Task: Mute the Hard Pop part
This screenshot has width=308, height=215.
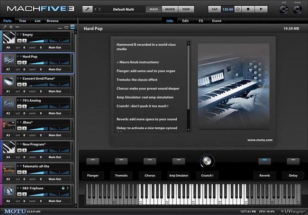Action: 19,62
